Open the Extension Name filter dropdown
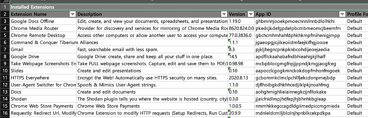 (73, 14)
